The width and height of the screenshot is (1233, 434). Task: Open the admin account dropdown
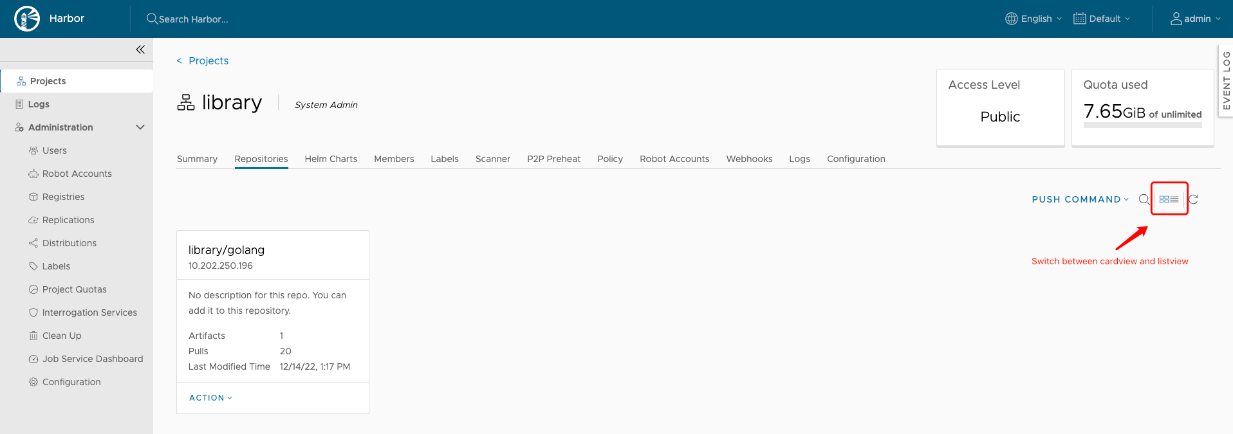[x=1196, y=19]
